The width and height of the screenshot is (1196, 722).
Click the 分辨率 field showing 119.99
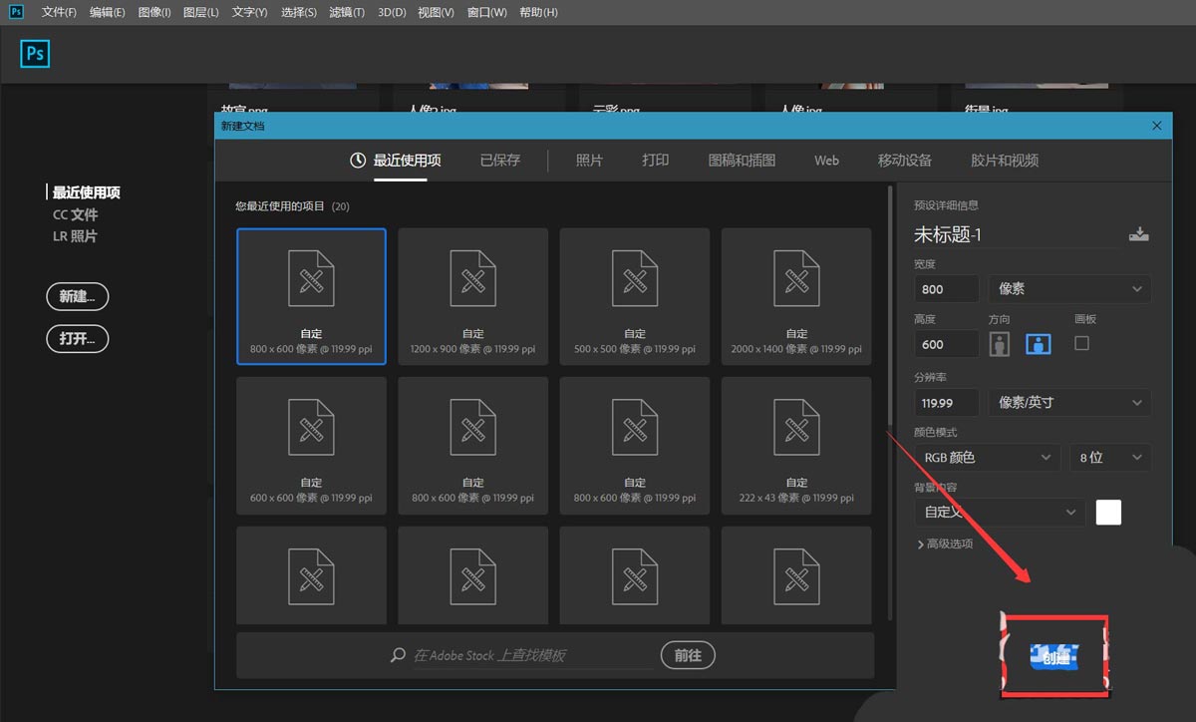point(946,403)
